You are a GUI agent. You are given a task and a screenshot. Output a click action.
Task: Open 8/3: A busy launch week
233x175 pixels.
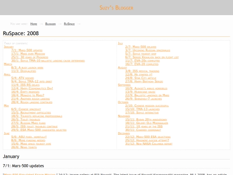click(27, 67)
